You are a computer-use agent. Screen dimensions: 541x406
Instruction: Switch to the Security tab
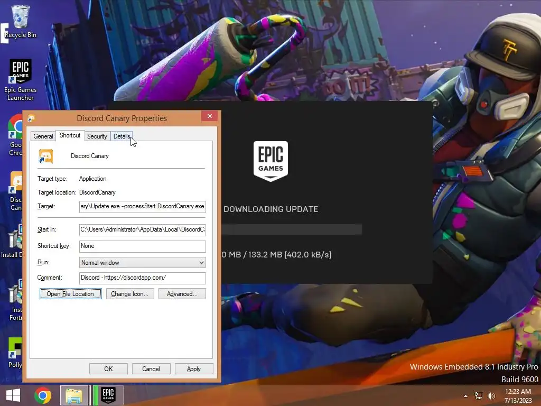[97, 136]
